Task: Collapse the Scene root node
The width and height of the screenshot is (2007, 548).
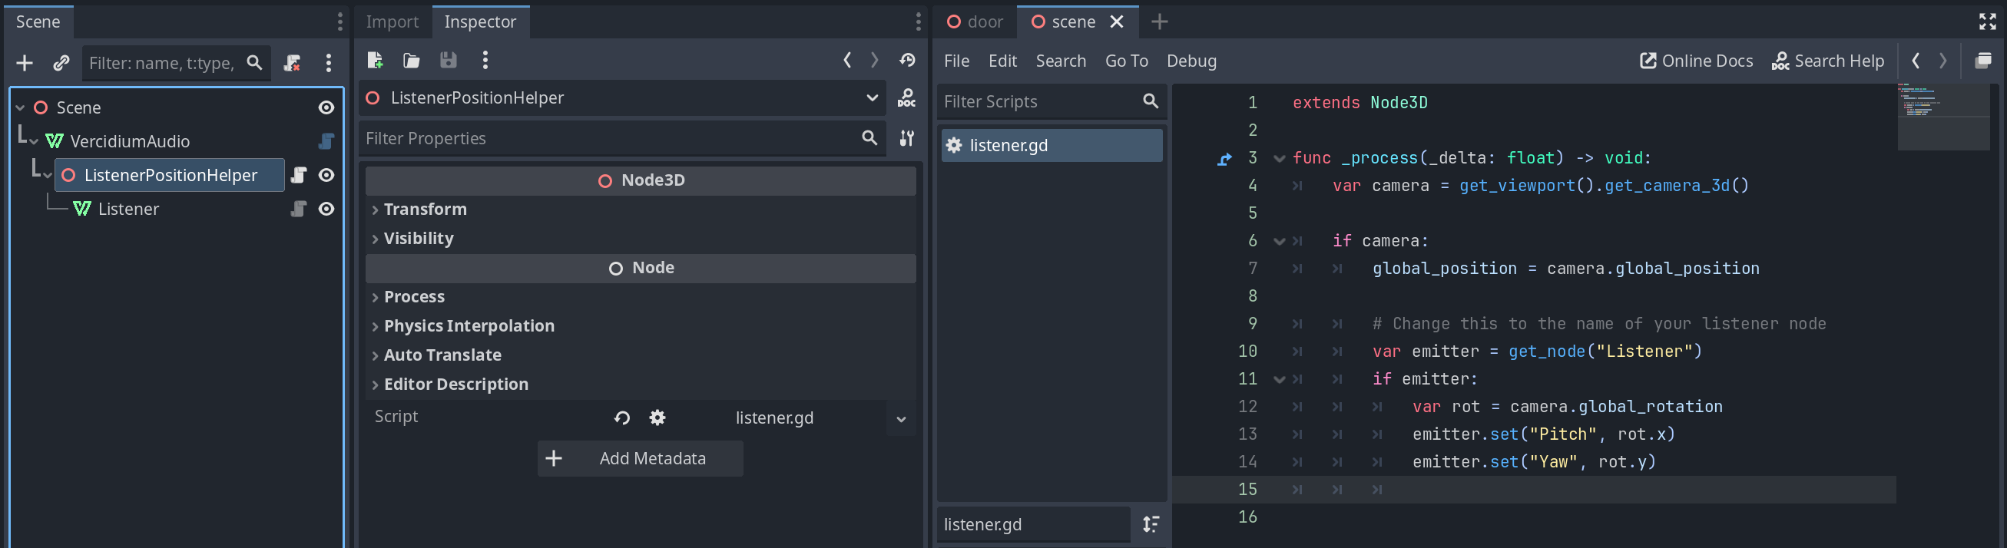Action: pyautogui.click(x=20, y=108)
